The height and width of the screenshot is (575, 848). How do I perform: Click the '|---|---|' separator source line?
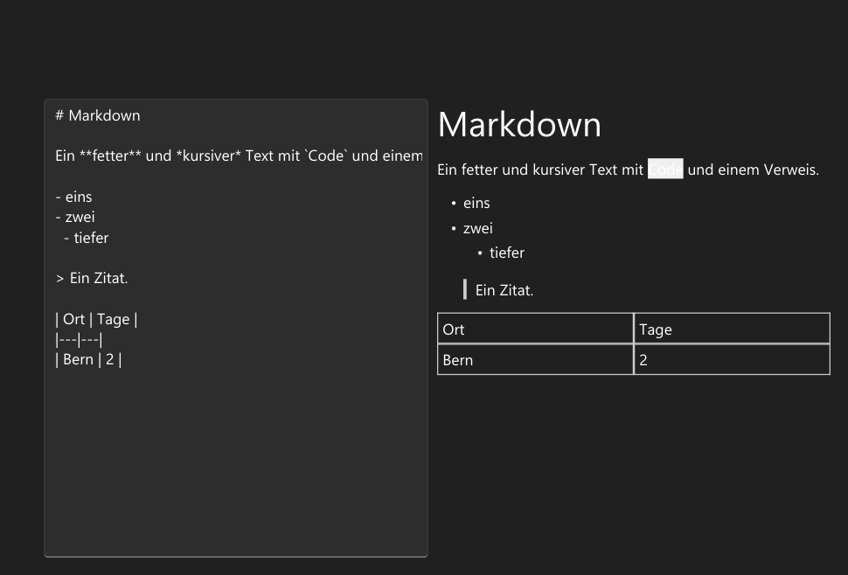(79, 340)
